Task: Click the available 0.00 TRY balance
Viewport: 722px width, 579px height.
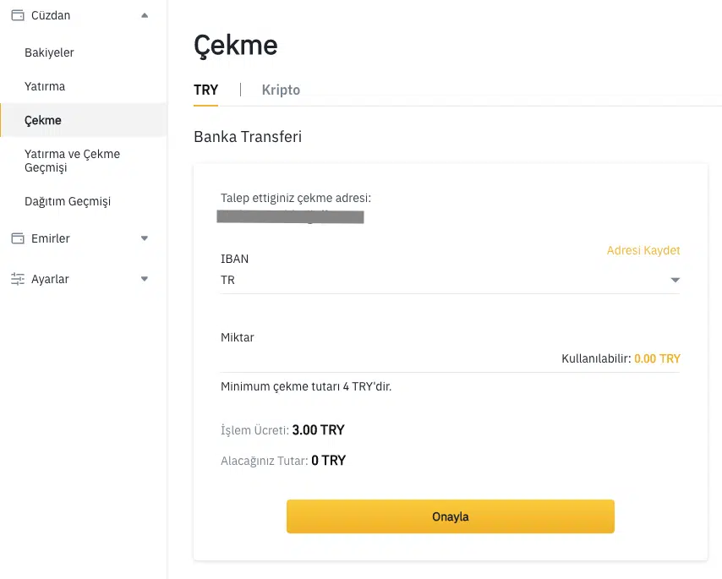Action: tap(657, 358)
